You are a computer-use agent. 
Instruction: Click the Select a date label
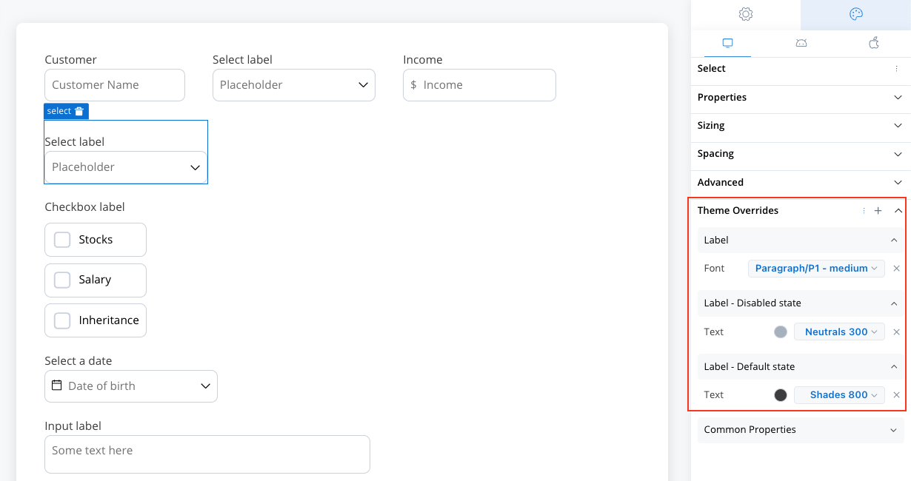pos(79,361)
